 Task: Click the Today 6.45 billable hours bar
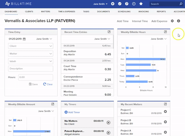point(137,82)
